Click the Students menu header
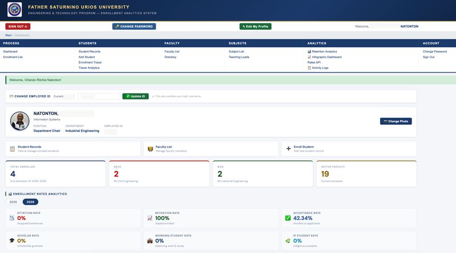 (x=88, y=43)
